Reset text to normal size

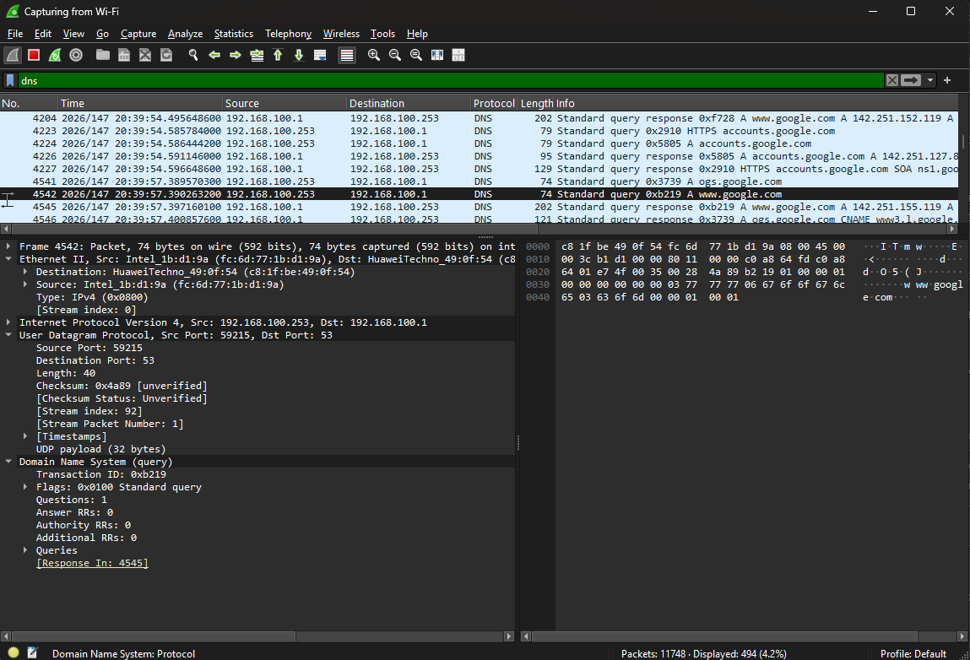click(415, 55)
